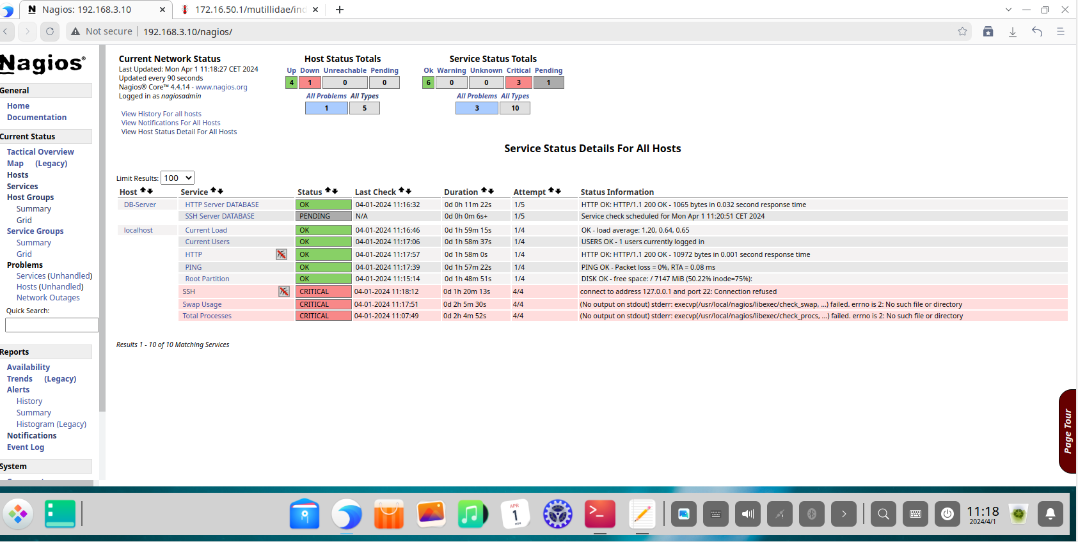
Task: Click the disabled-notifications icon beside HTTP service
Action: tap(281, 254)
